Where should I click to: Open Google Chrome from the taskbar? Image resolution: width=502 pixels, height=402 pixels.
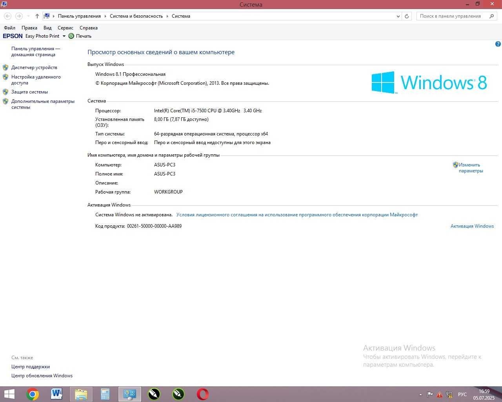pyautogui.click(x=33, y=394)
